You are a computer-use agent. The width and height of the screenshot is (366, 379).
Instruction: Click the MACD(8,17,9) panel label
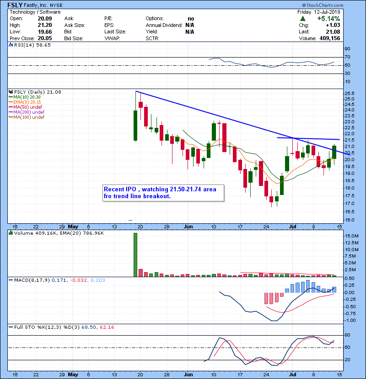click(x=32, y=280)
